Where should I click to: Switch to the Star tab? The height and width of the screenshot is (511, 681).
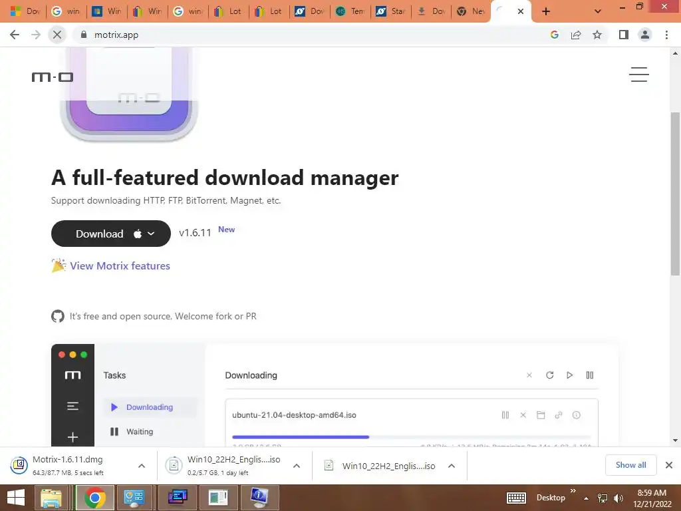391,11
